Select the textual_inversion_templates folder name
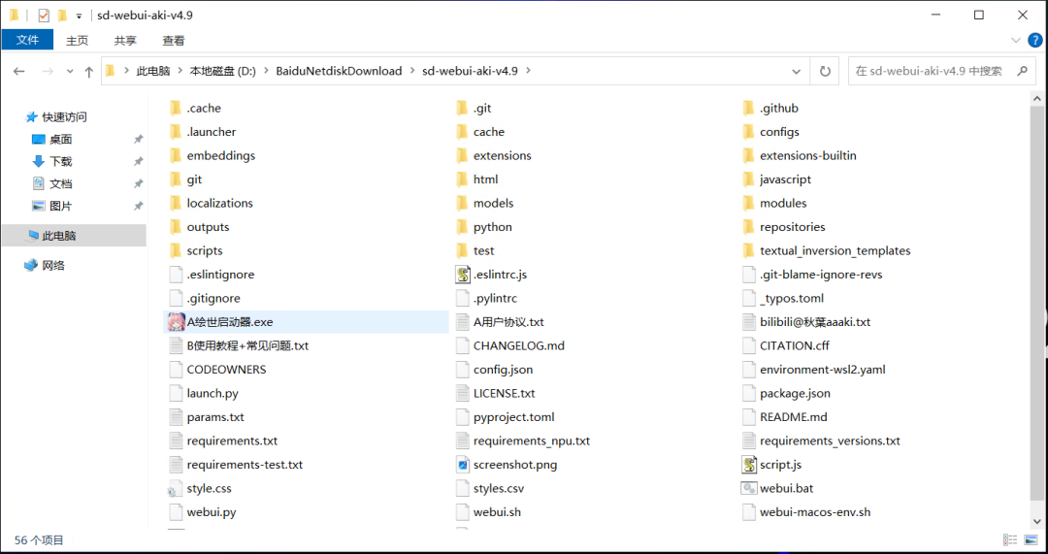 (x=835, y=251)
